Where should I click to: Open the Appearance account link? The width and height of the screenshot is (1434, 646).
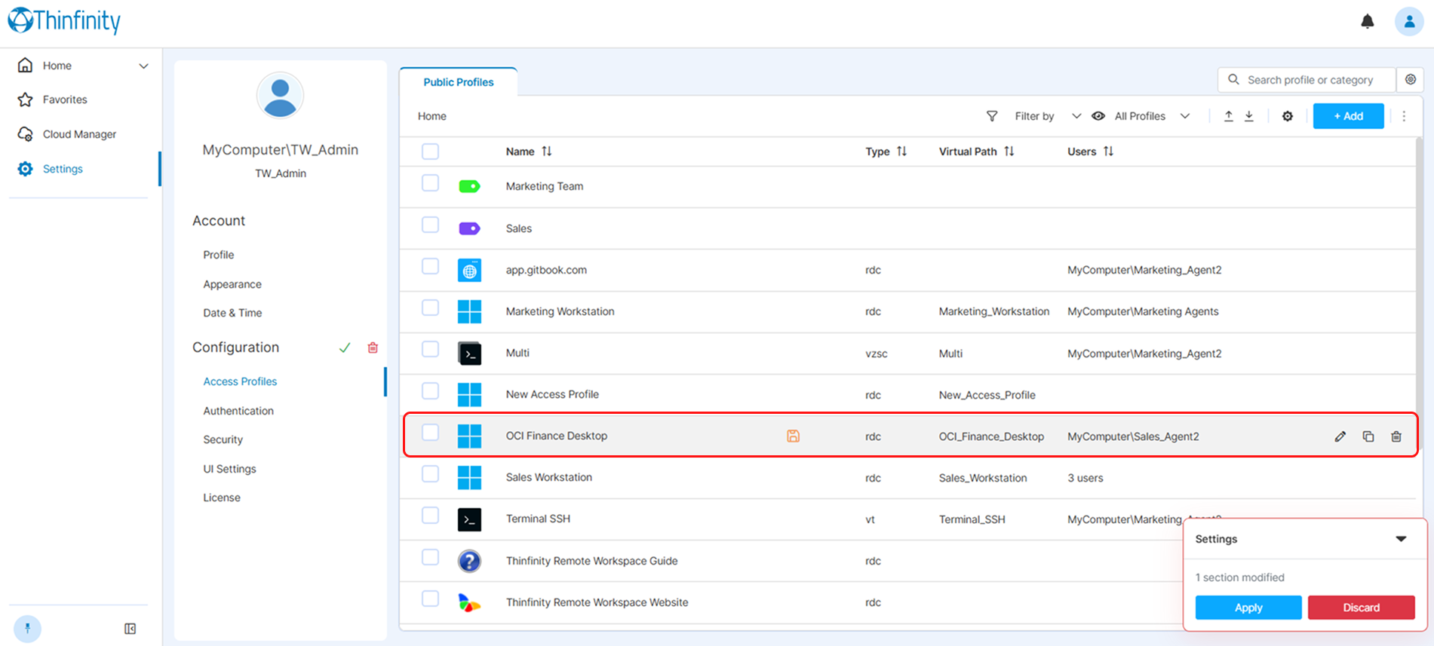click(232, 284)
